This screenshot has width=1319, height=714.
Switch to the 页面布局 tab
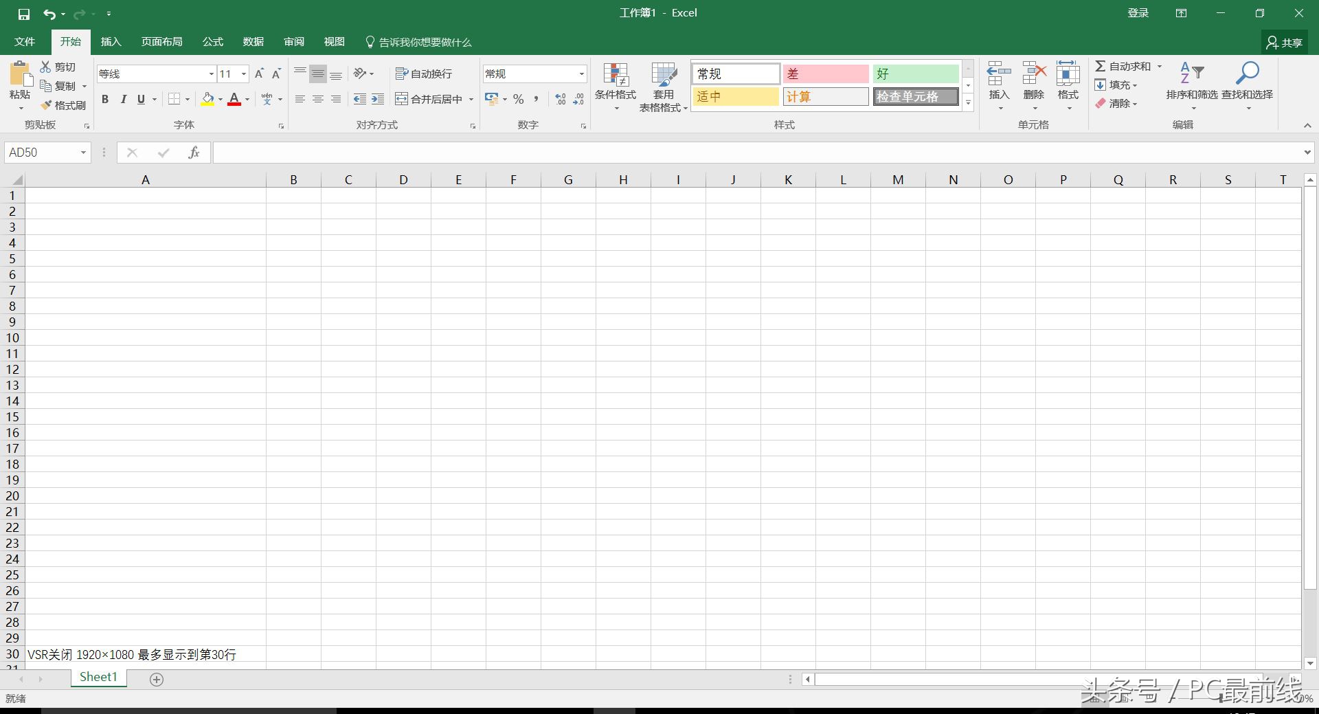pyautogui.click(x=162, y=42)
